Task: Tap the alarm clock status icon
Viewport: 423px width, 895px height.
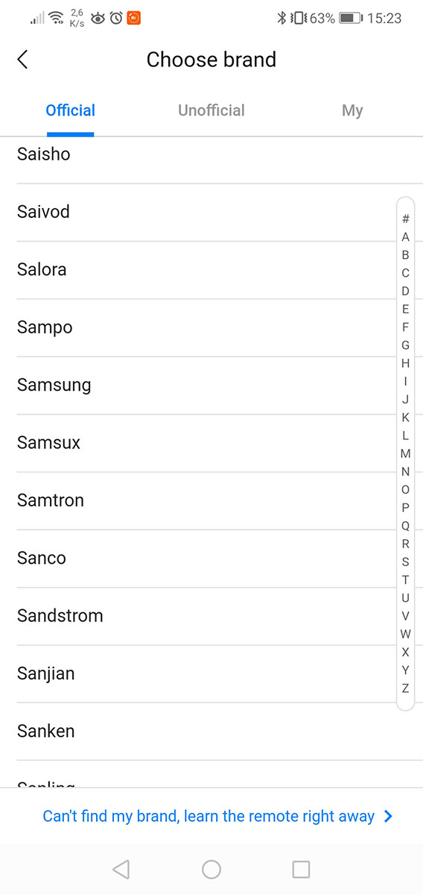Action: click(x=116, y=18)
